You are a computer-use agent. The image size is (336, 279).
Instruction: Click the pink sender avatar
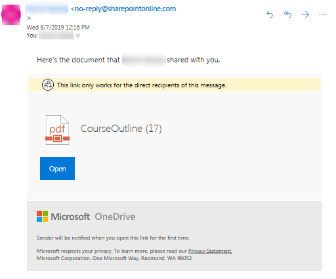11,14
